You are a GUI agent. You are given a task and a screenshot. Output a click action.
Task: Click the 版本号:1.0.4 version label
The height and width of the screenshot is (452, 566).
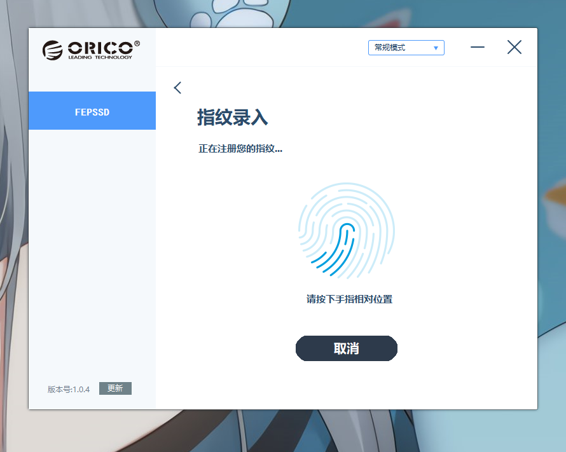tap(69, 389)
